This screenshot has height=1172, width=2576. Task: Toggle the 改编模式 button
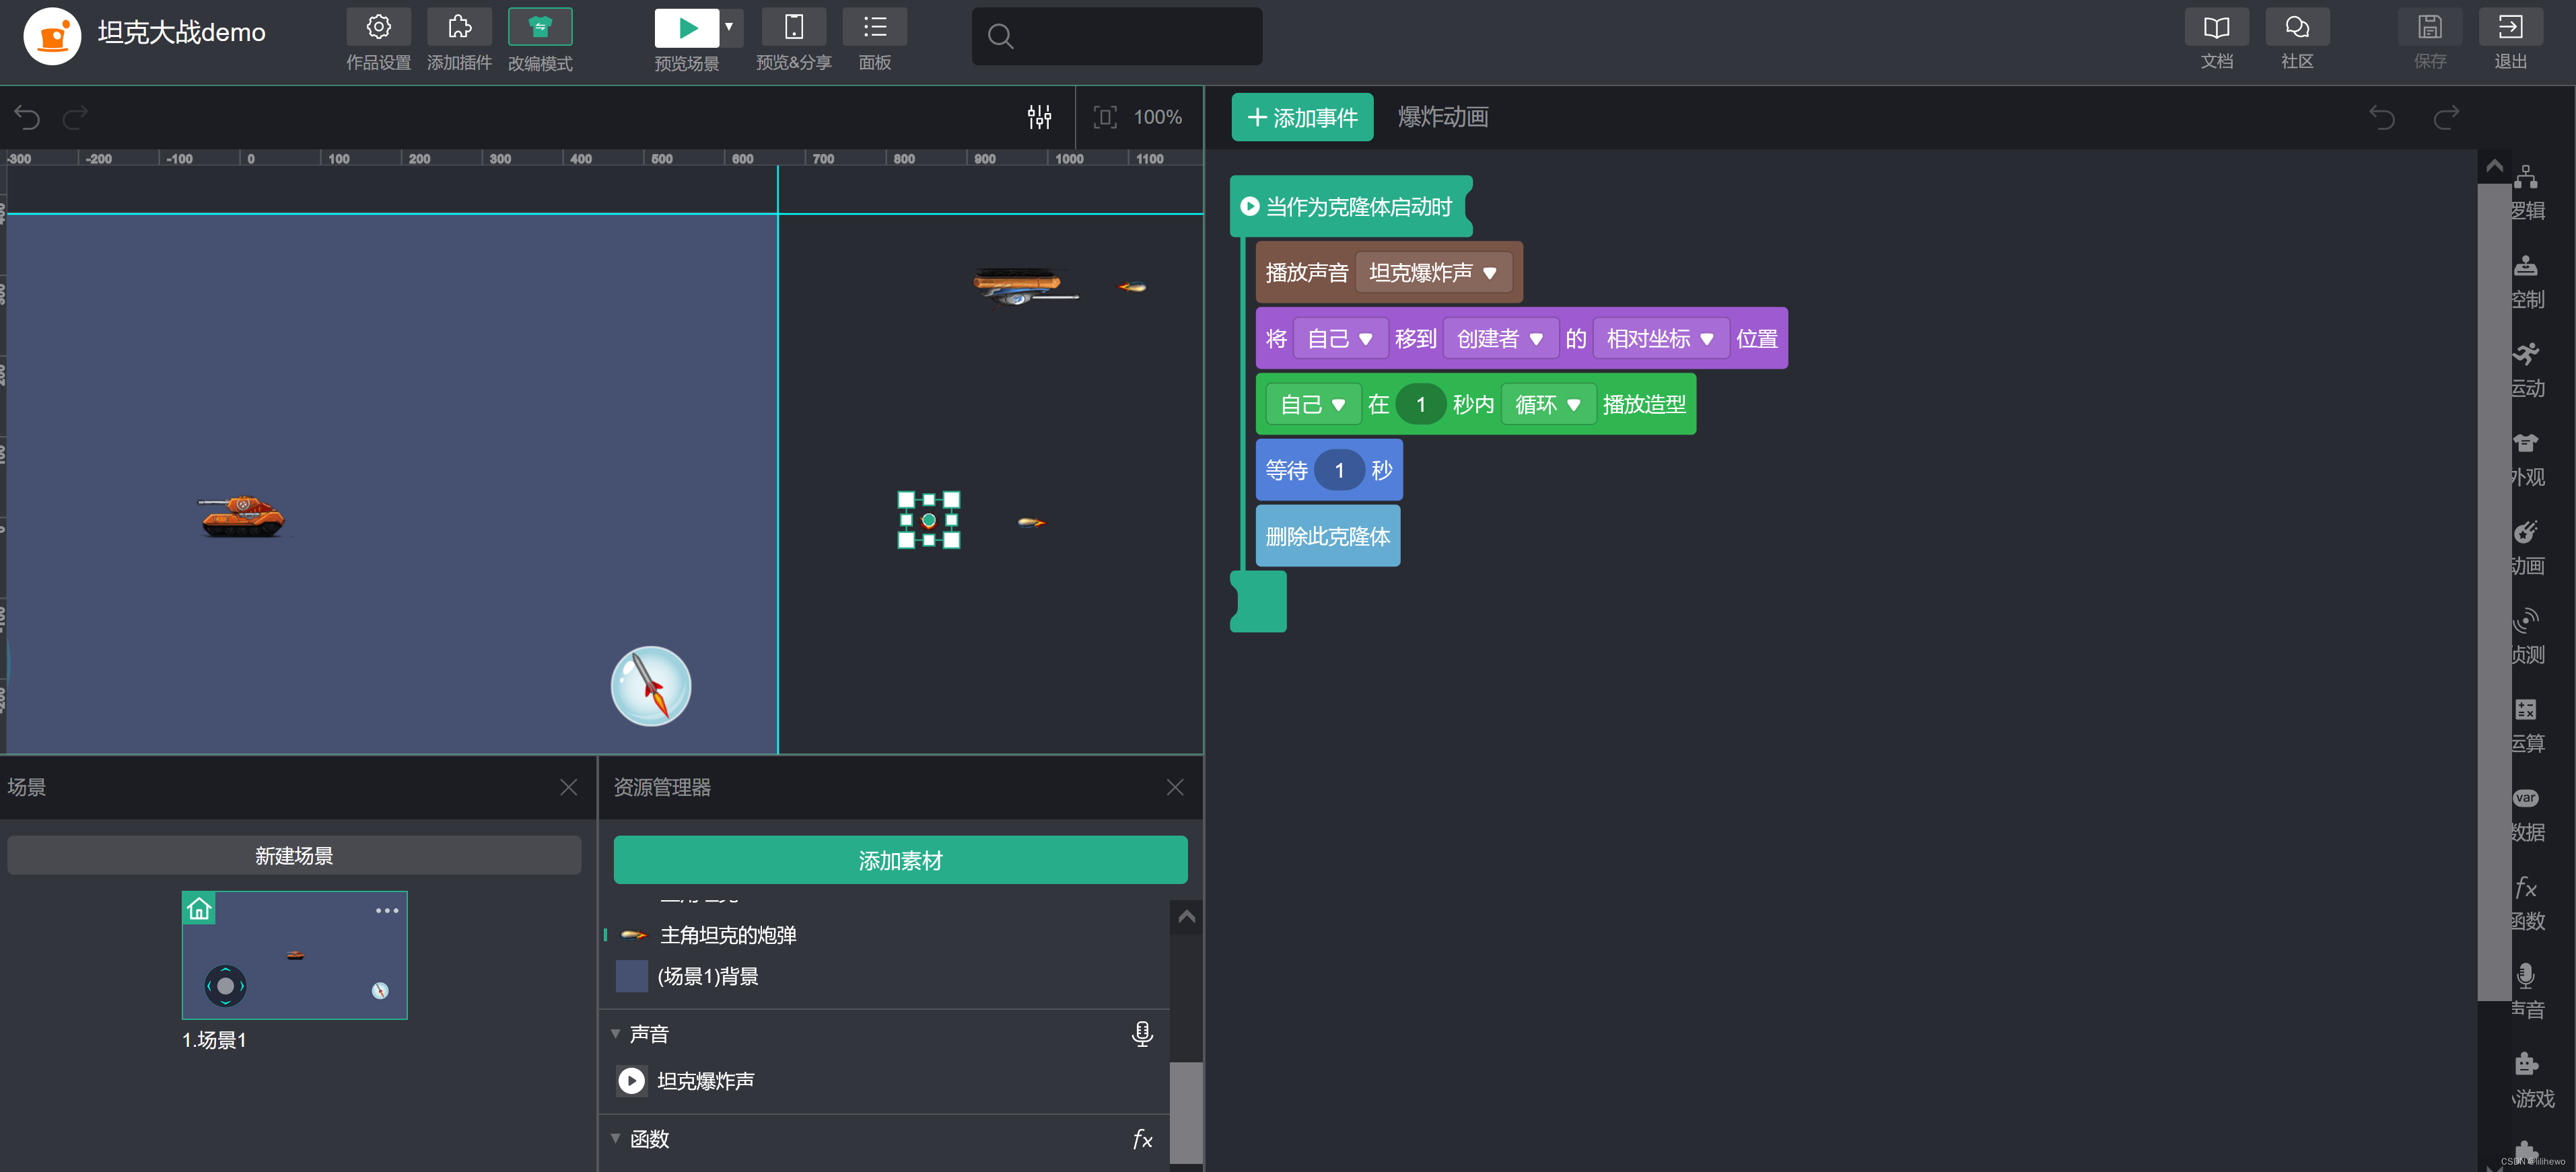tap(540, 27)
